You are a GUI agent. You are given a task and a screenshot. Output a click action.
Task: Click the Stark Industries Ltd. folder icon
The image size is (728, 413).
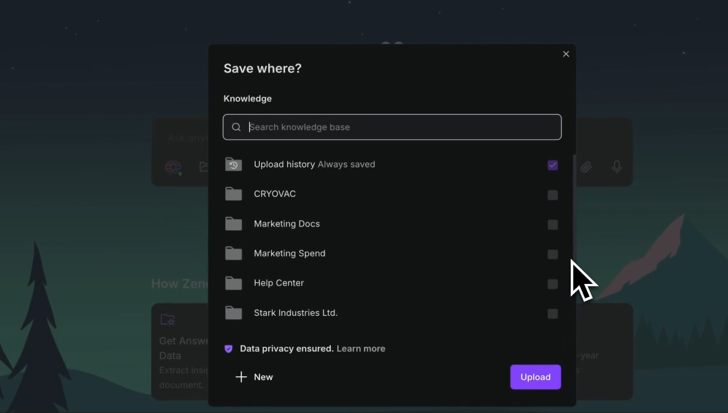(233, 313)
